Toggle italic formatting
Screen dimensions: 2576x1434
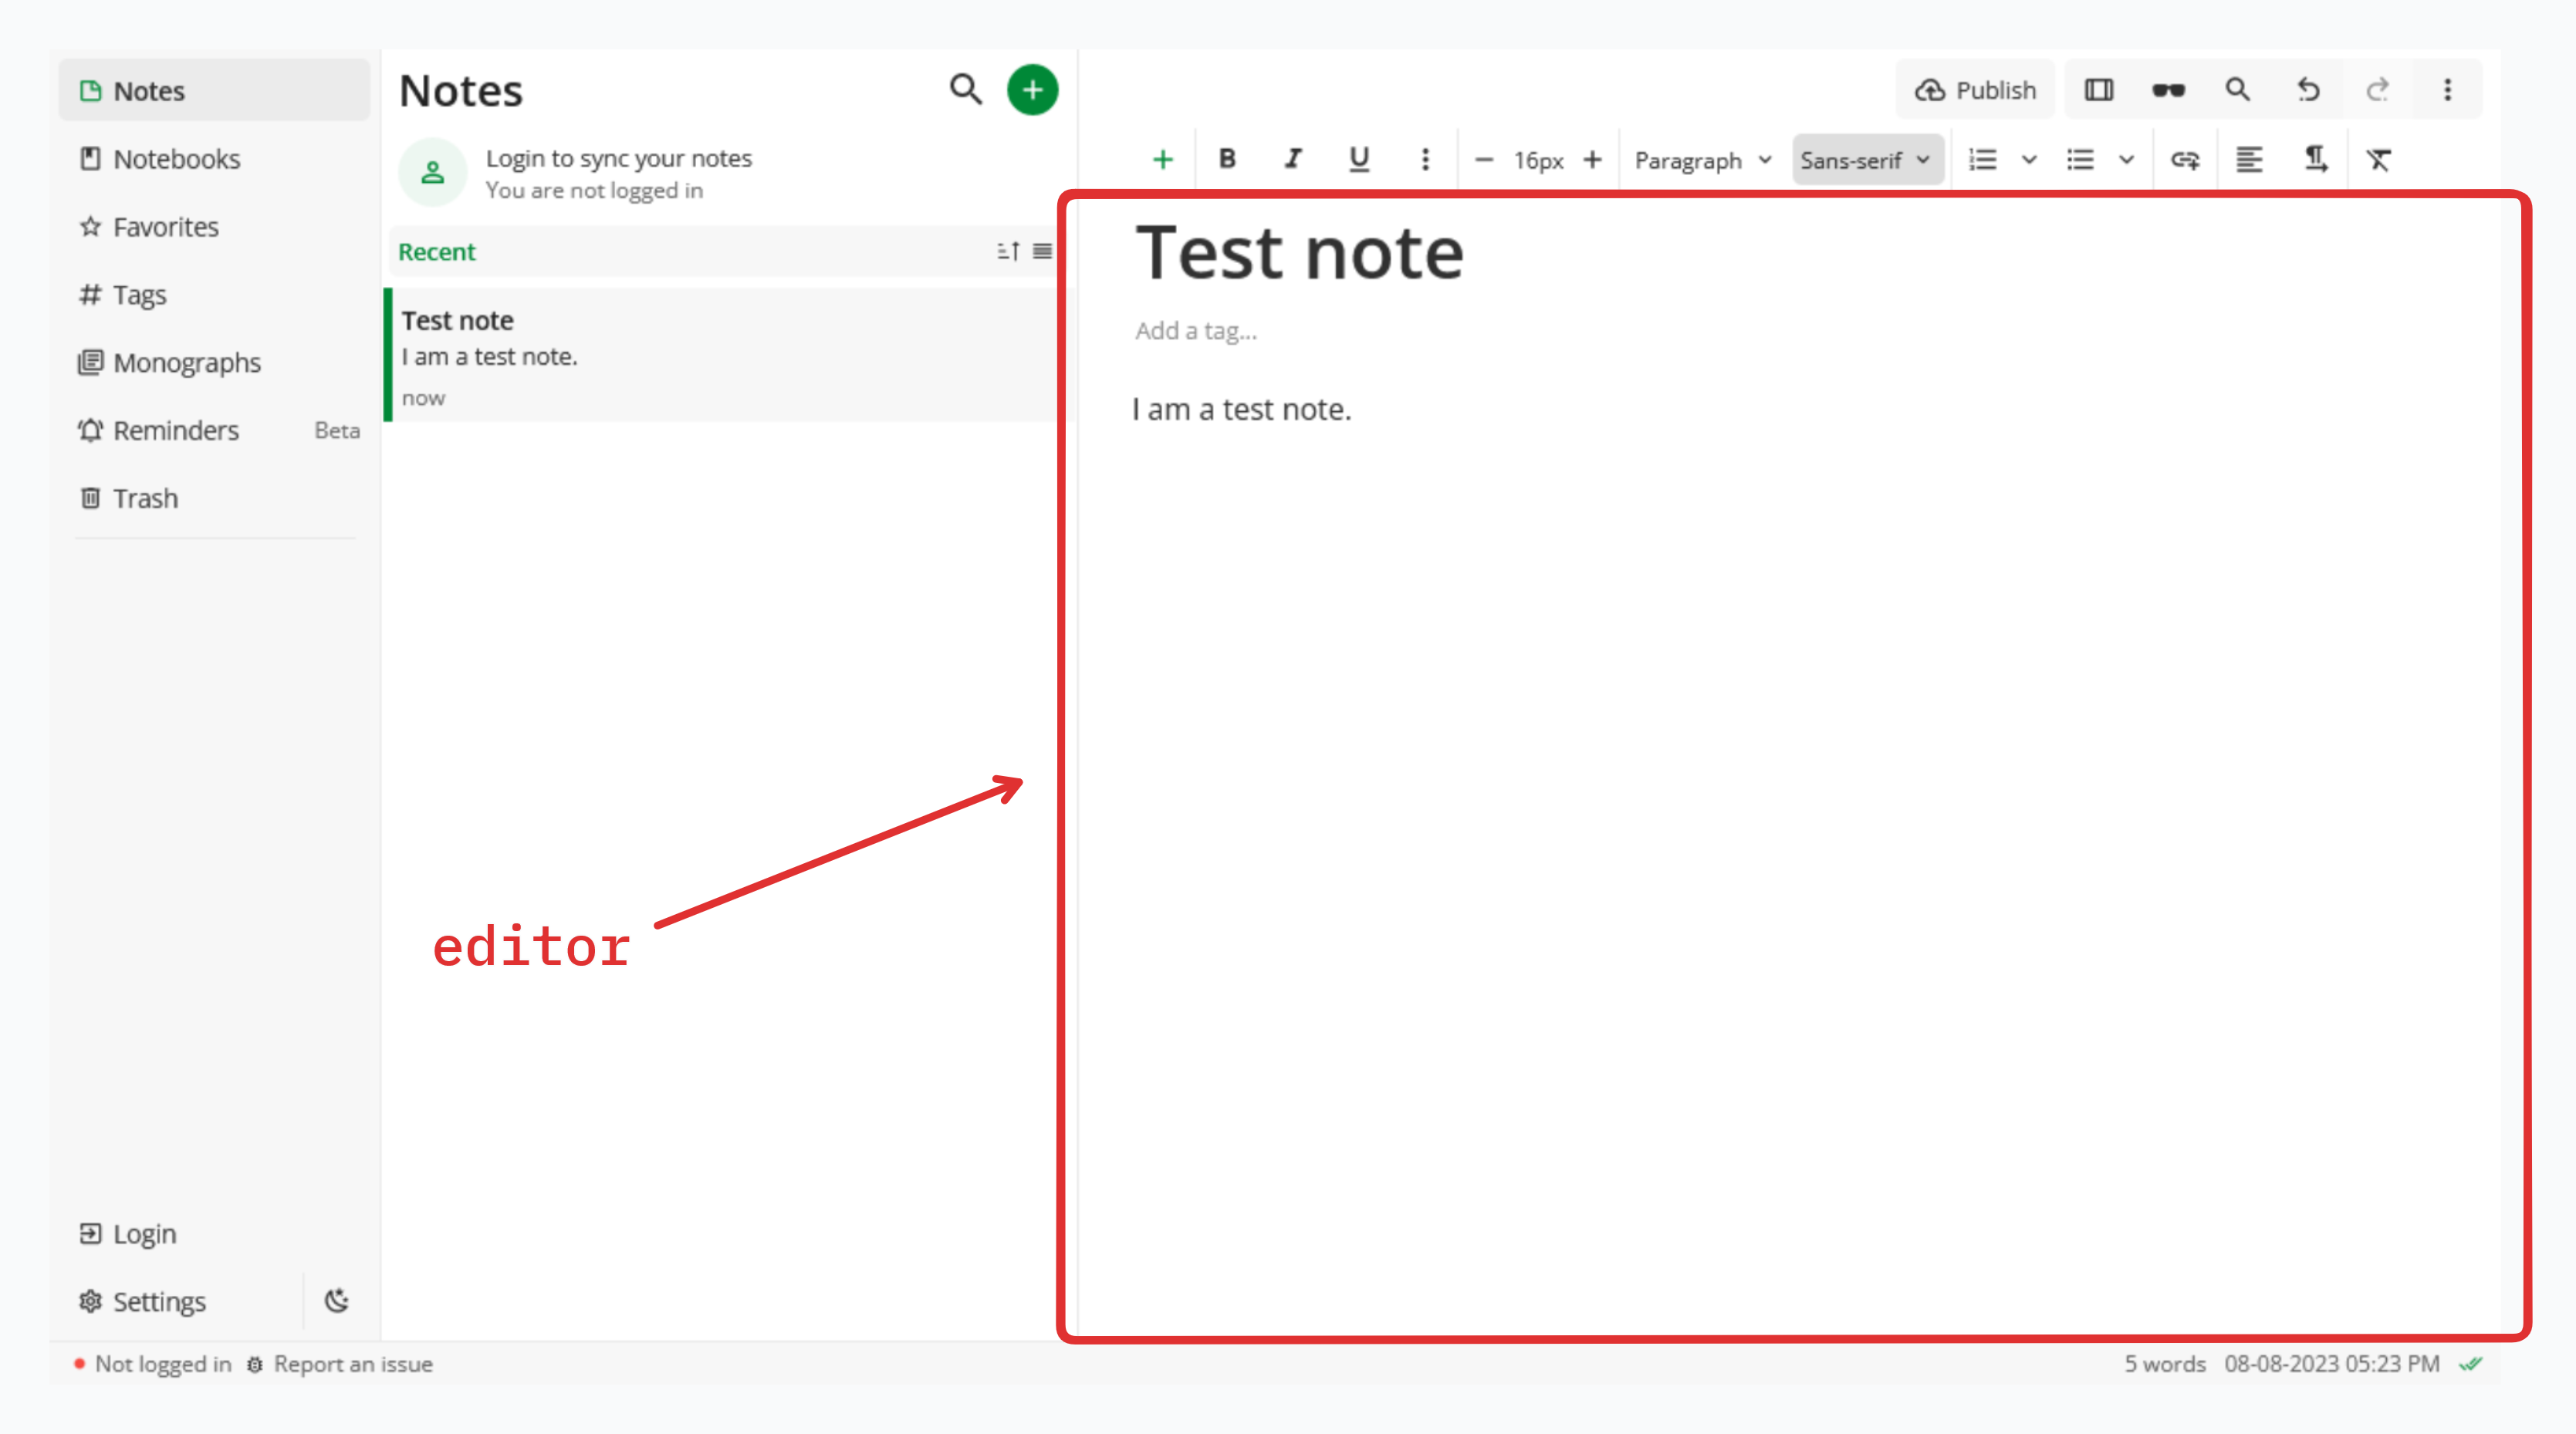[x=1293, y=160]
